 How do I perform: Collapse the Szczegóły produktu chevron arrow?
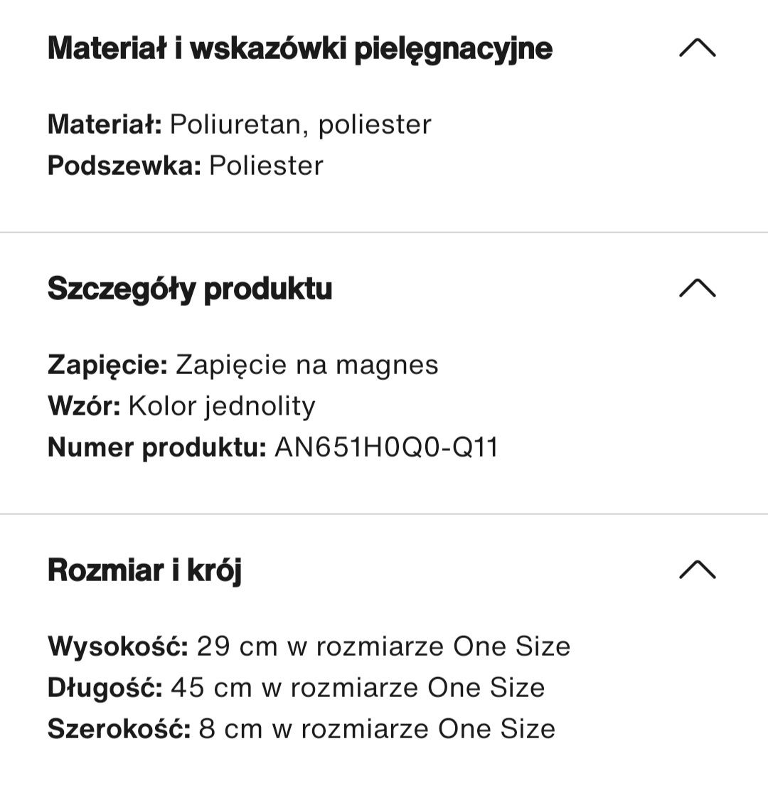point(697,288)
